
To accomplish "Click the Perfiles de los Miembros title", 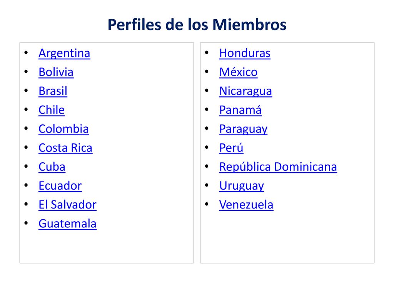I will pyautogui.click(x=197, y=25).
